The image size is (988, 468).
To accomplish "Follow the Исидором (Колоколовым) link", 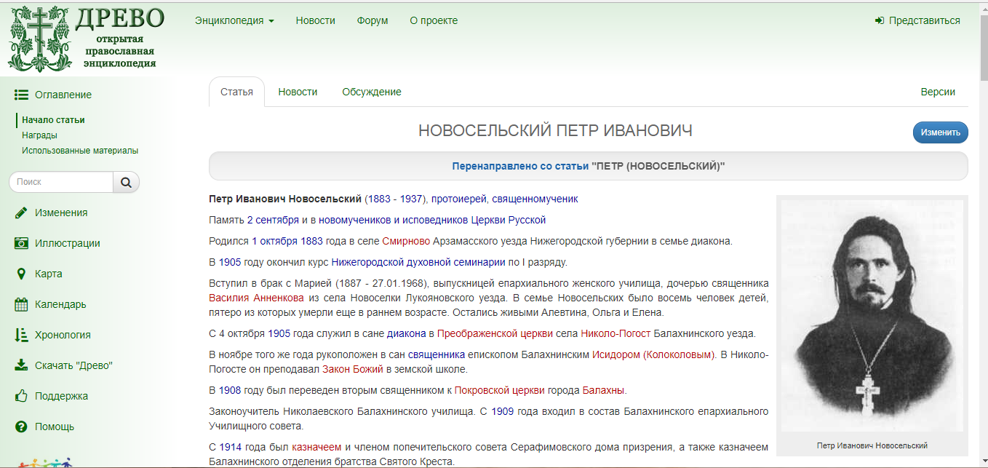I will coord(654,355).
